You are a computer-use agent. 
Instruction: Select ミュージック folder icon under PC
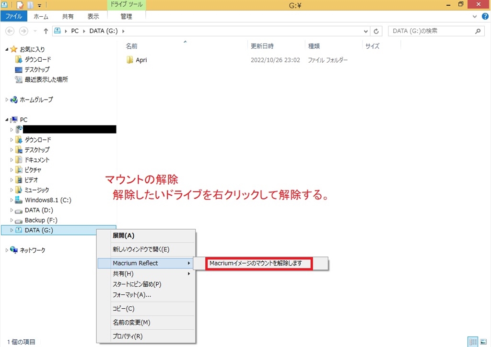pyautogui.click(x=19, y=190)
